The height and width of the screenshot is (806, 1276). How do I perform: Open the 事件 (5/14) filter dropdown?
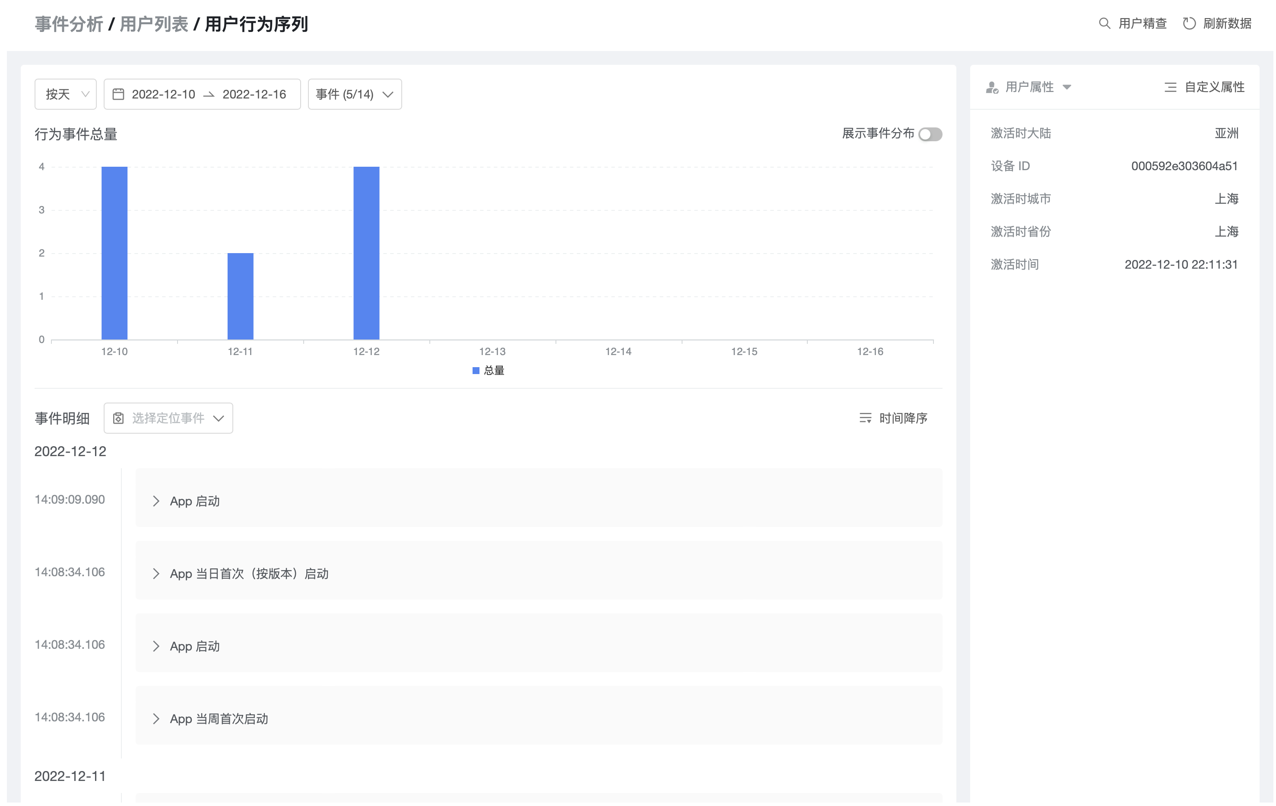coord(355,94)
